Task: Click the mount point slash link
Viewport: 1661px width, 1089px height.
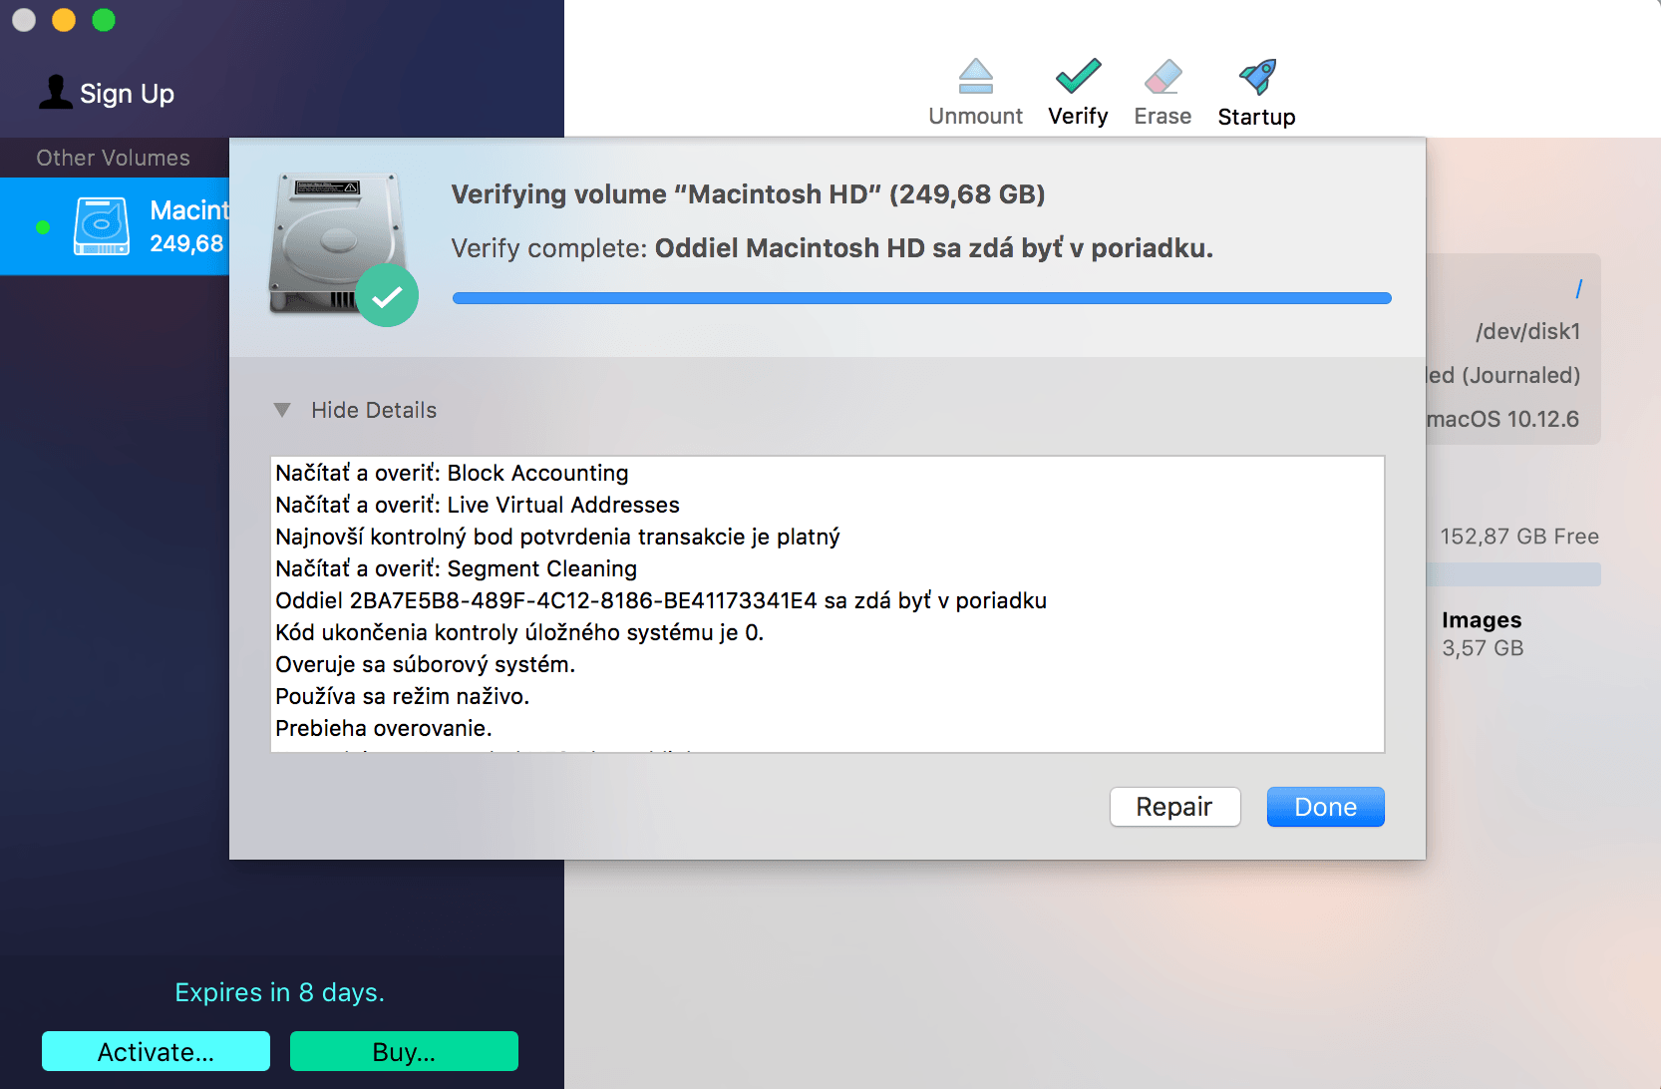Action: click(1578, 288)
